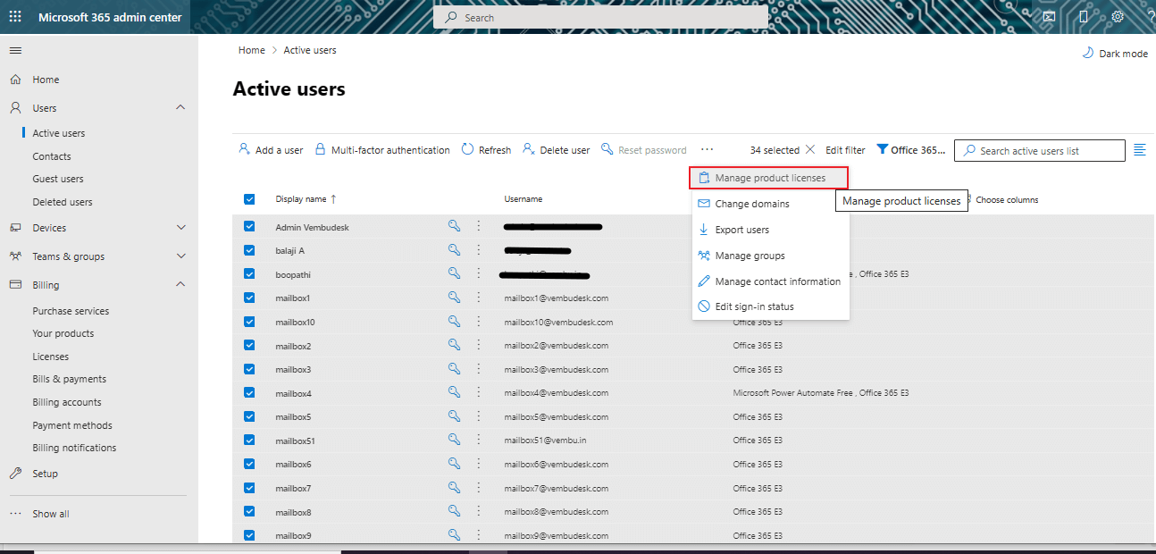
Task: Click the Office 365 filter funnel
Action: click(x=883, y=150)
